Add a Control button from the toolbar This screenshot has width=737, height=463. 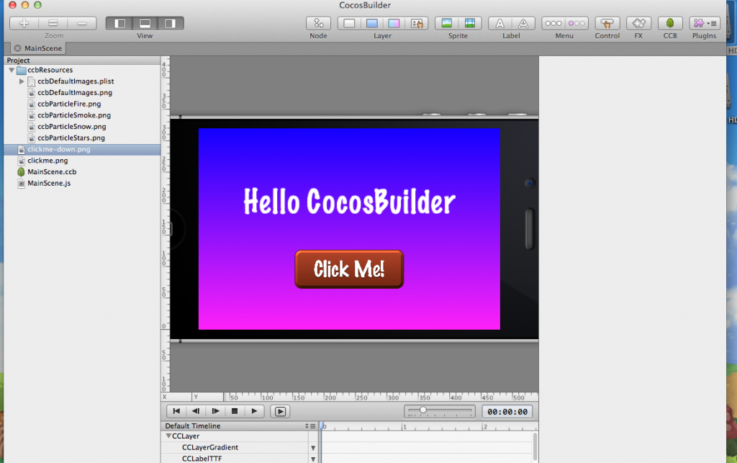pos(607,23)
